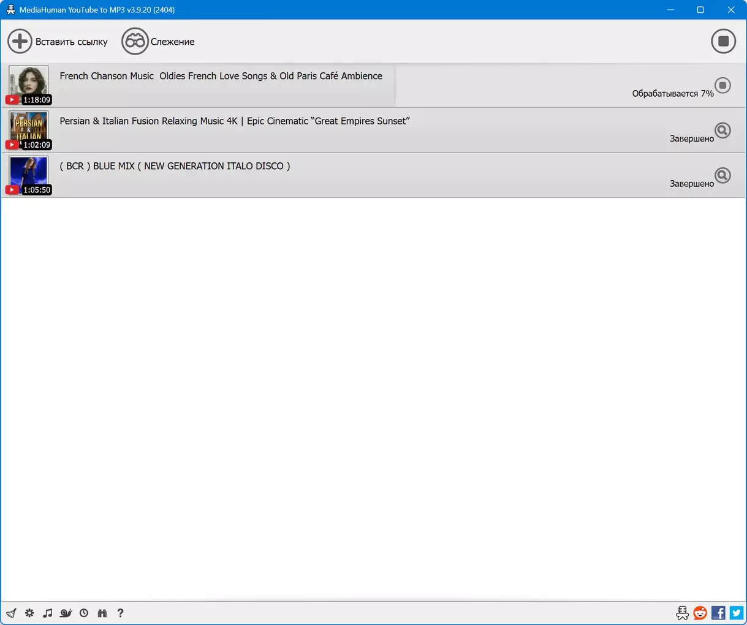
Task: Select the ( BCR ) BLUE MIX title
Action: [x=175, y=166]
